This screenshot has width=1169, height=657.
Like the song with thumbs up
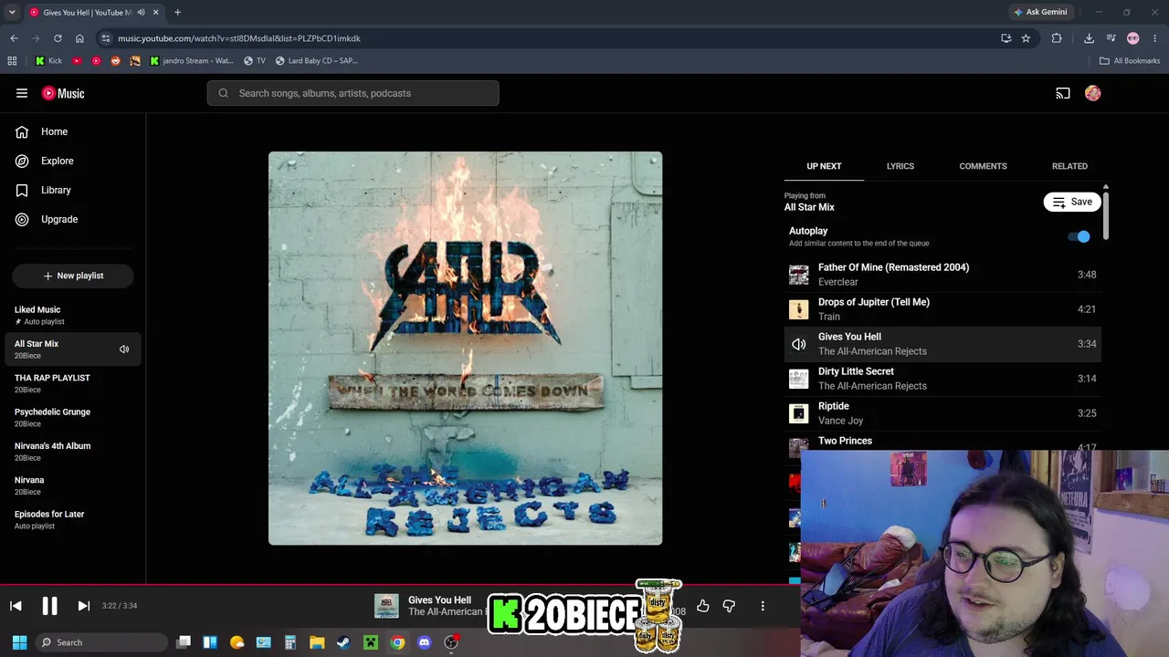[702, 606]
